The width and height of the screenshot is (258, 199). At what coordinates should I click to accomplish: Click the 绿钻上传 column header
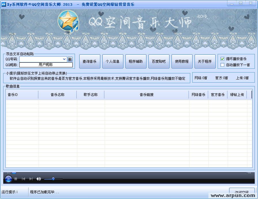[237, 95]
